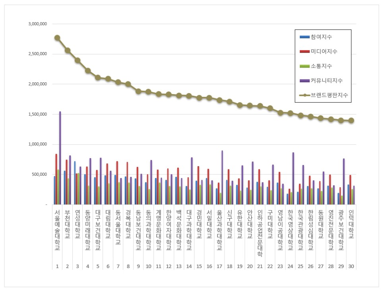Click the 서울예술대학교 category label
The width and height of the screenshot is (384, 291).
57,230
